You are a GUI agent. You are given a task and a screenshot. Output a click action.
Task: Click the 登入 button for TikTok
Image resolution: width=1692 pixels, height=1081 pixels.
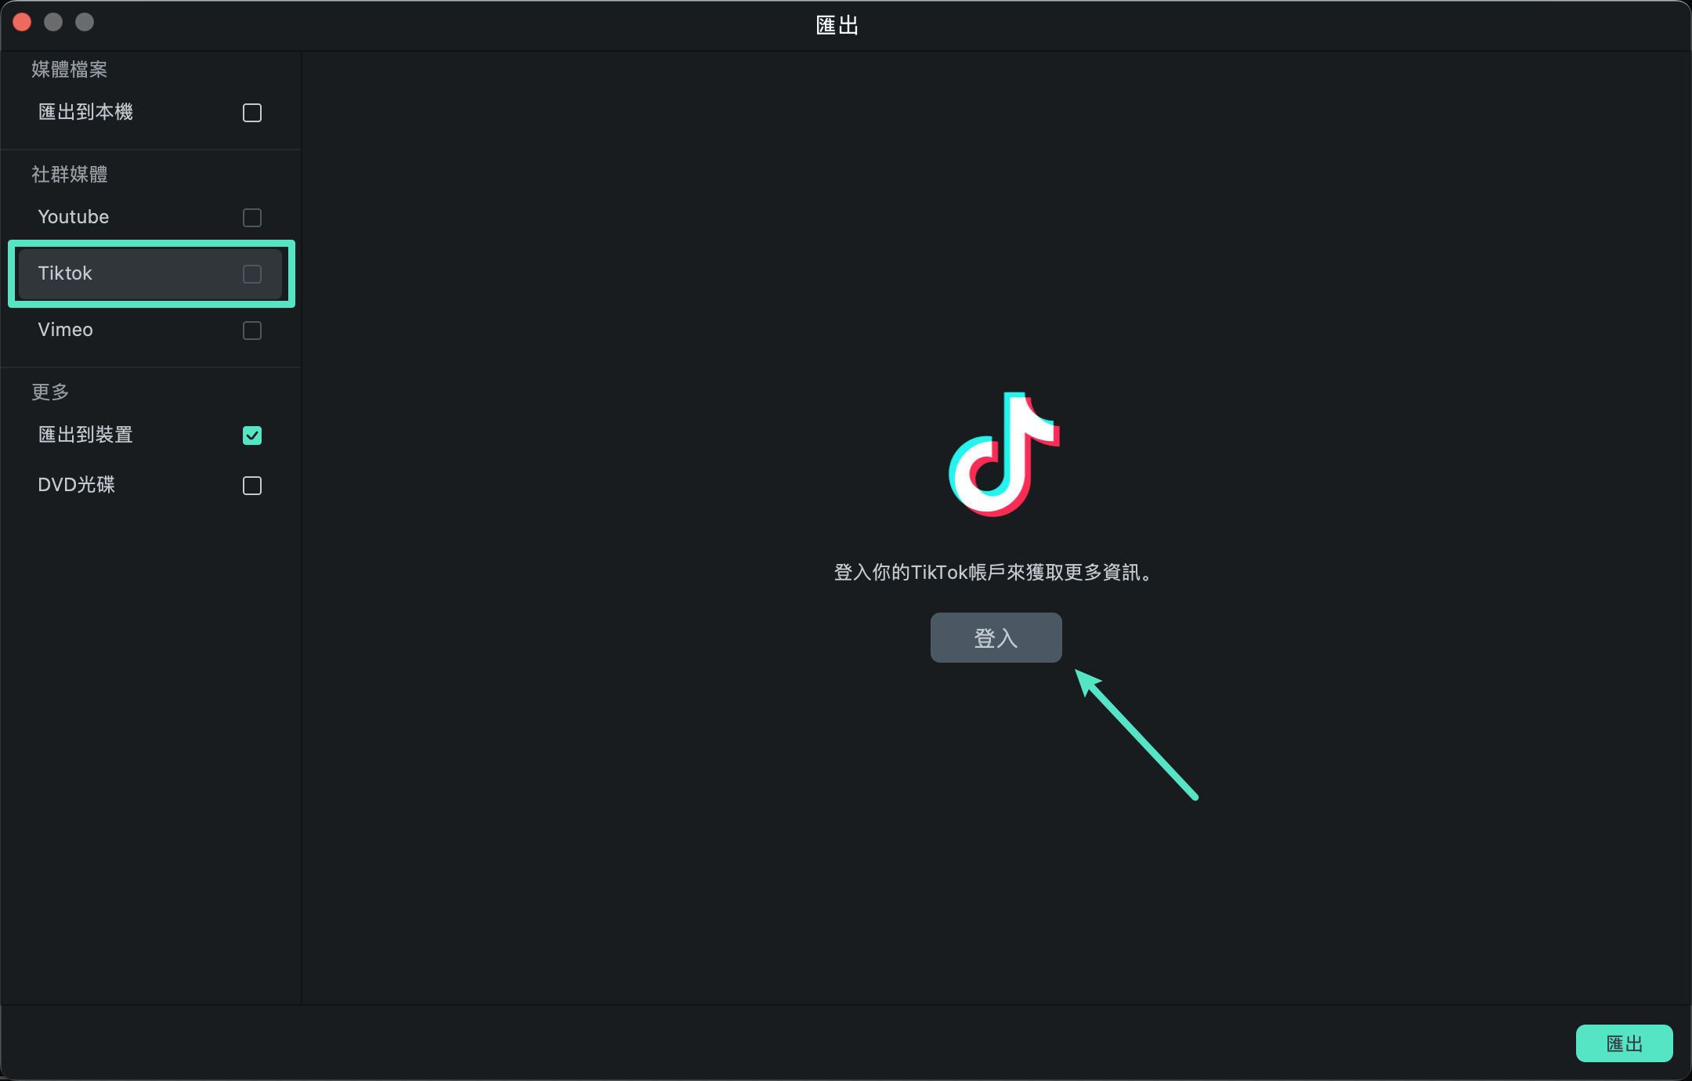[996, 638]
